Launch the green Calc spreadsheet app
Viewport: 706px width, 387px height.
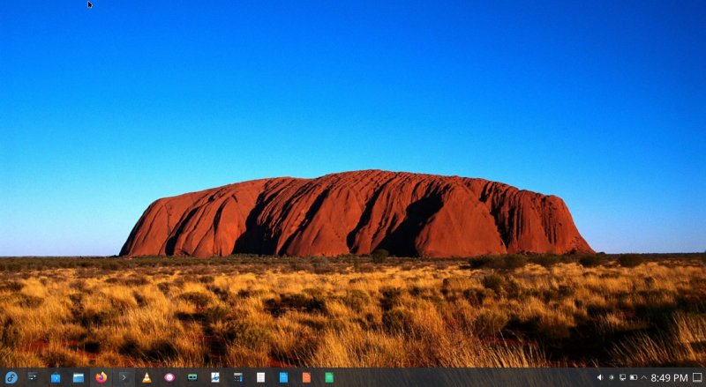pyautogui.click(x=329, y=377)
